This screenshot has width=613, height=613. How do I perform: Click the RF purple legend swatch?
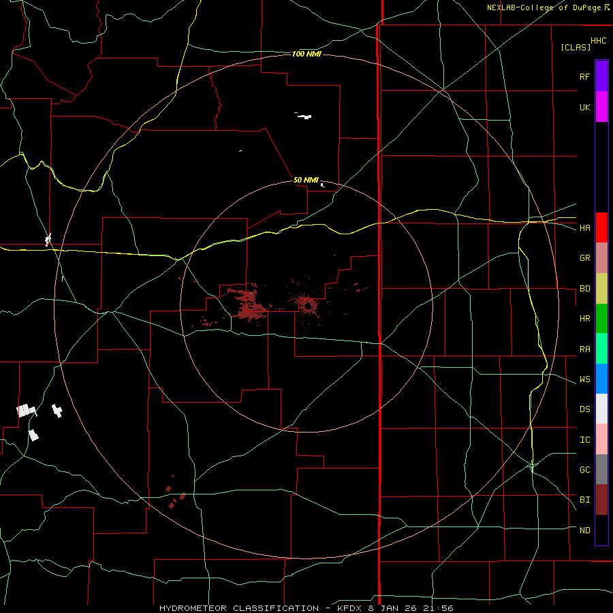[x=601, y=76]
